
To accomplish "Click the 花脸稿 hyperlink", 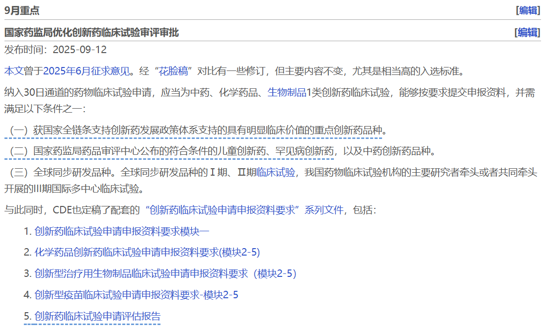I will pyautogui.click(x=173, y=71).
